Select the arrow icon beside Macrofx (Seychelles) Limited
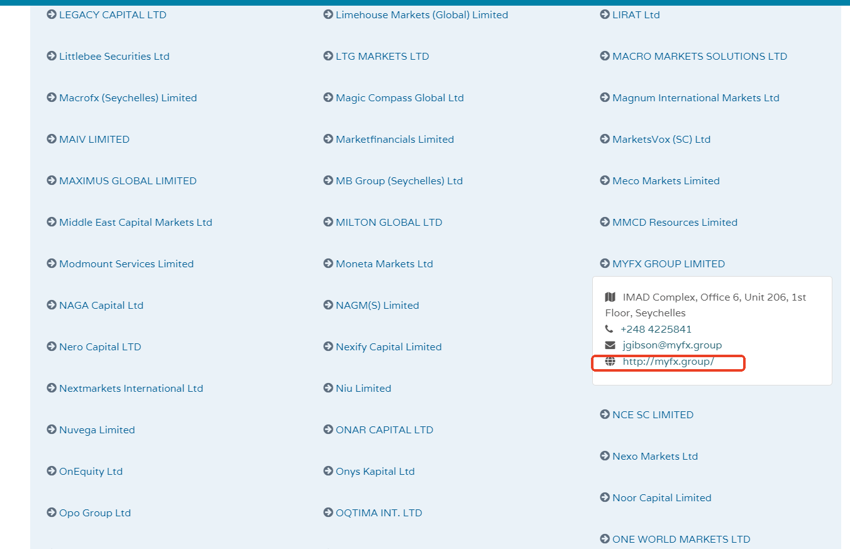 [x=52, y=97]
